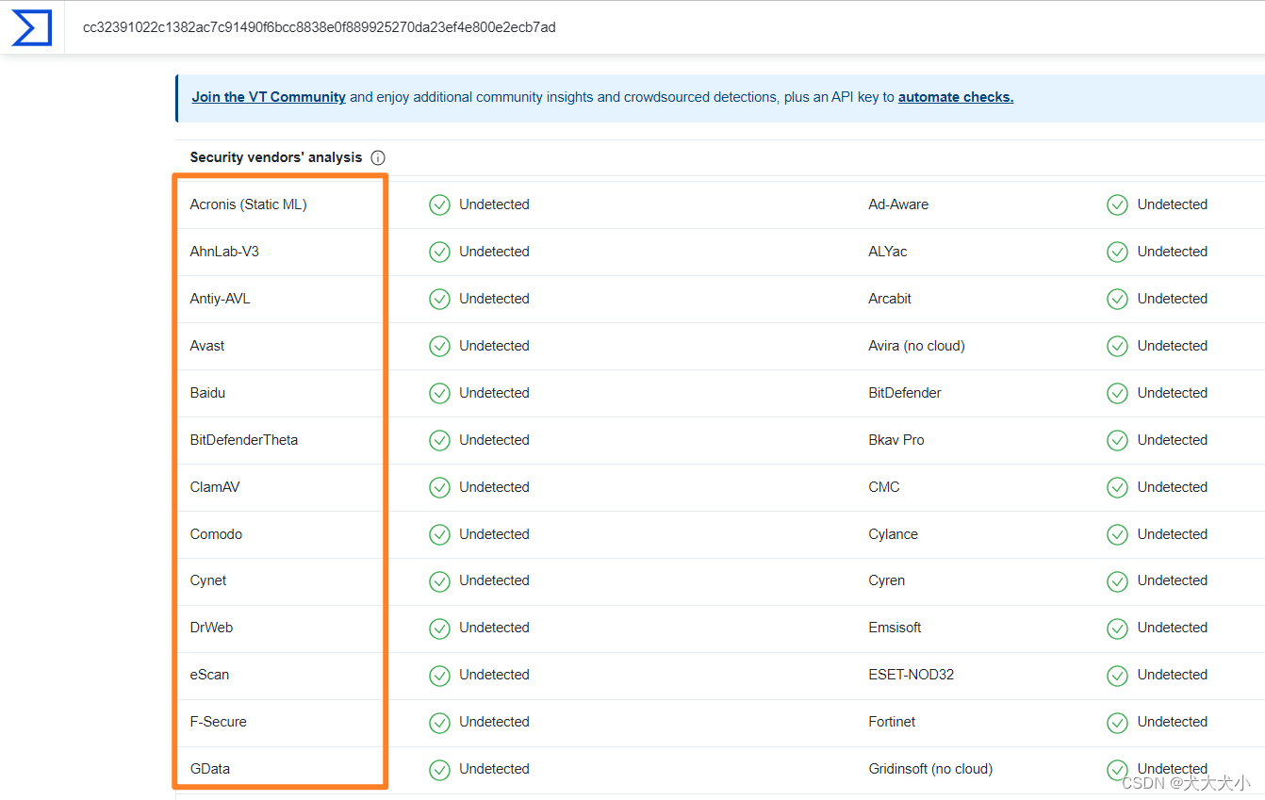The width and height of the screenshot is (1265, 800).
Task: Select green check icon for DrWeb
Action: [x=439, y=628]
